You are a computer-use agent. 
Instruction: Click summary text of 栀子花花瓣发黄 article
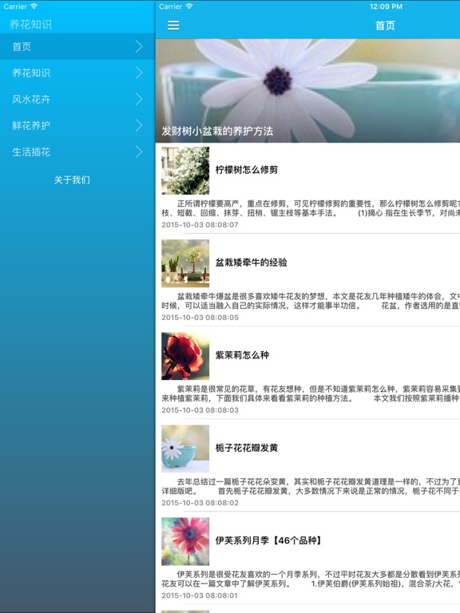tap(311, 486)
